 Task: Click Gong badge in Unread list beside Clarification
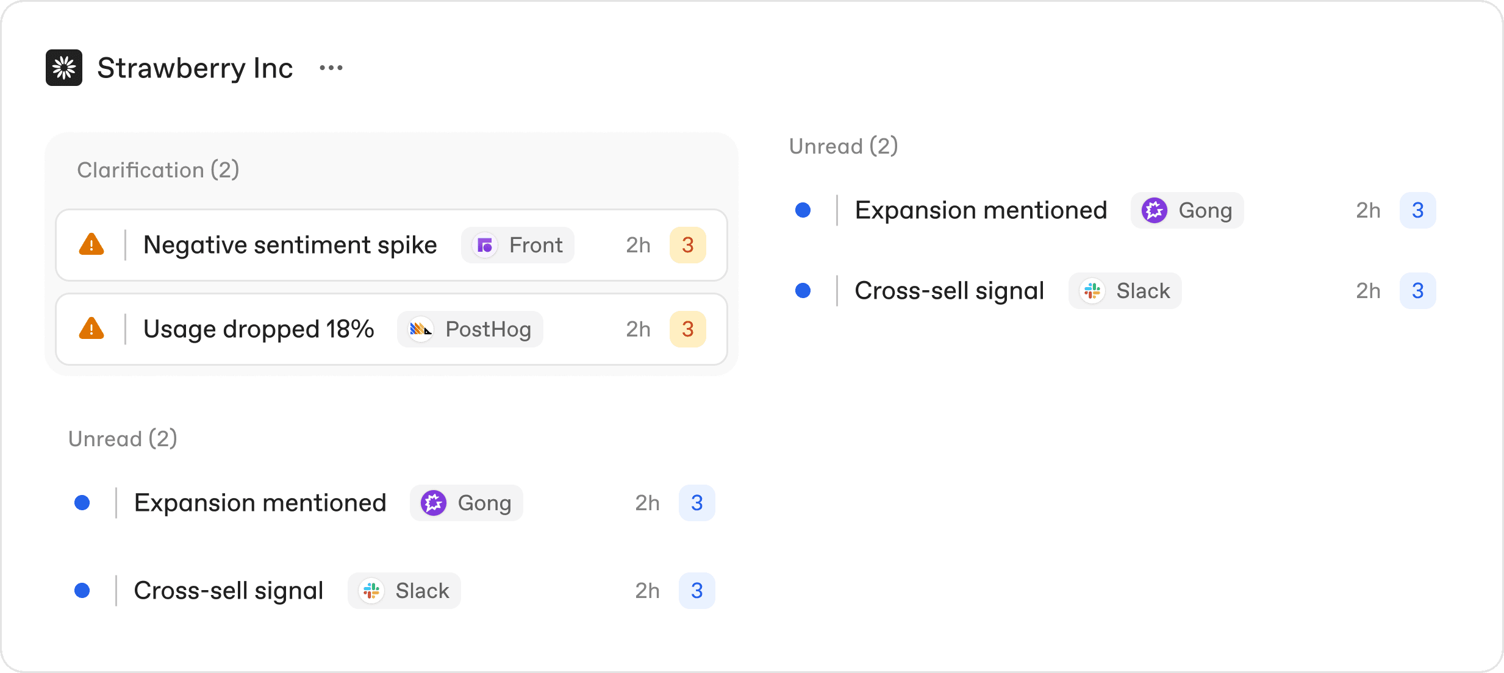pyautogui.click(x=1187, y=210)
